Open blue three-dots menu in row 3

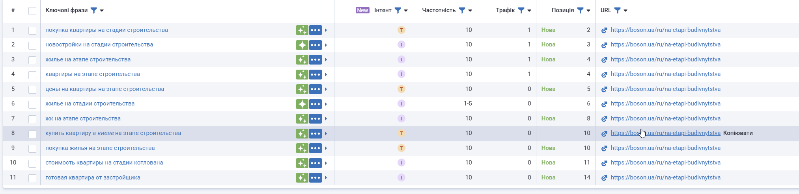(x=315, y=59)
